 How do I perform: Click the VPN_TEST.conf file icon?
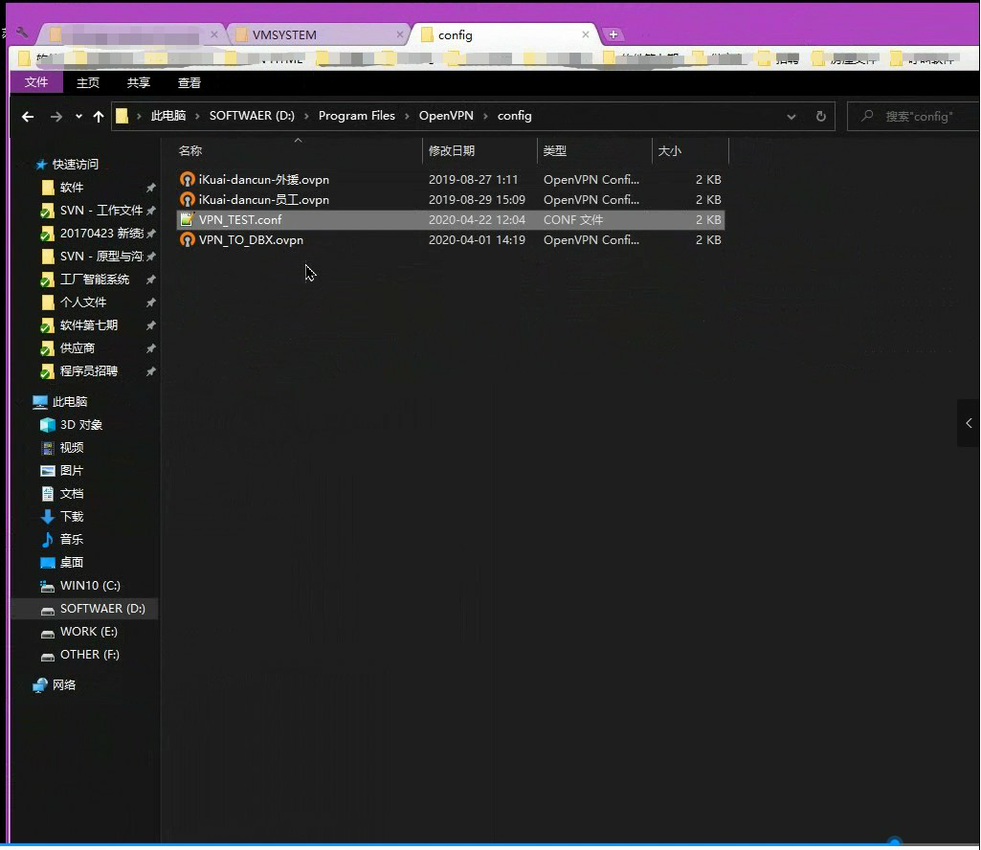[188, 220]
